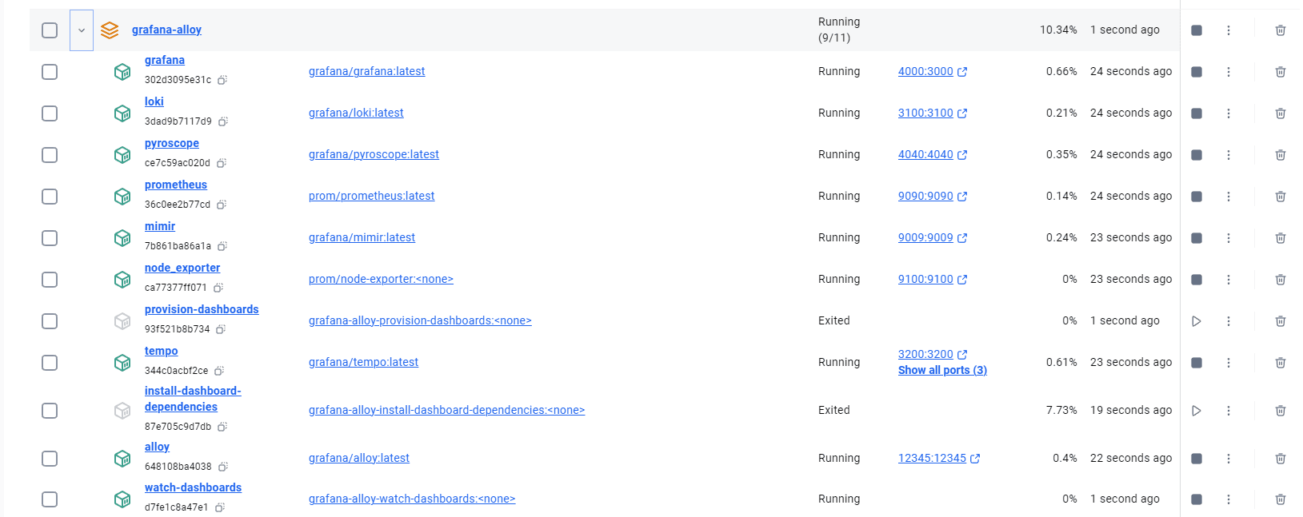The height and width of the screenshot is (517, 1303).
Task: Open the install-dashboard-dependencies container link
Action: pyautogui.click(x=193, y=399)
